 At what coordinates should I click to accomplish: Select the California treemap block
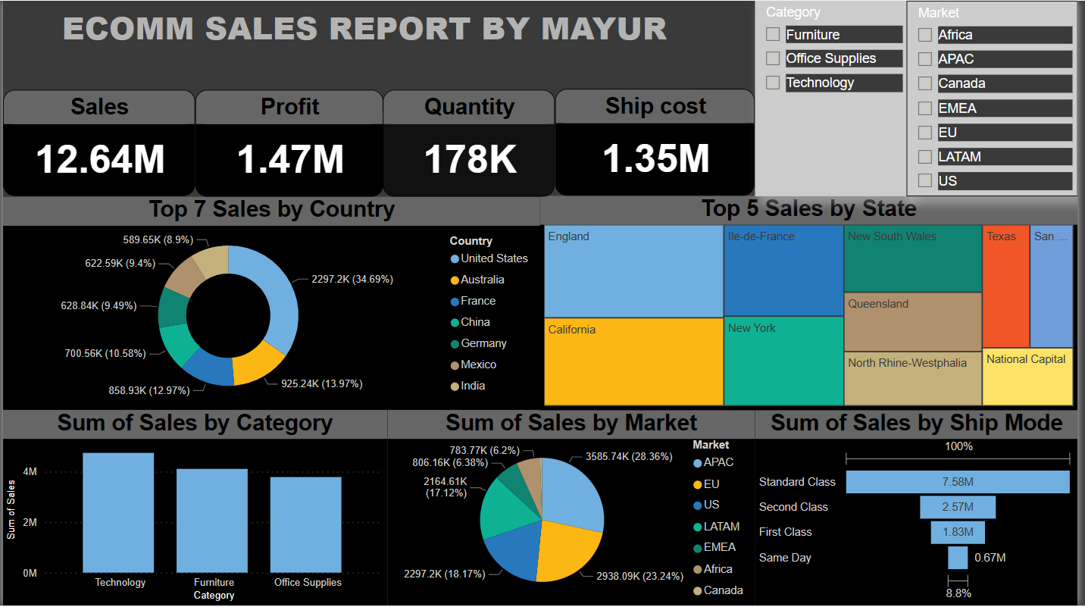[633, 361]
